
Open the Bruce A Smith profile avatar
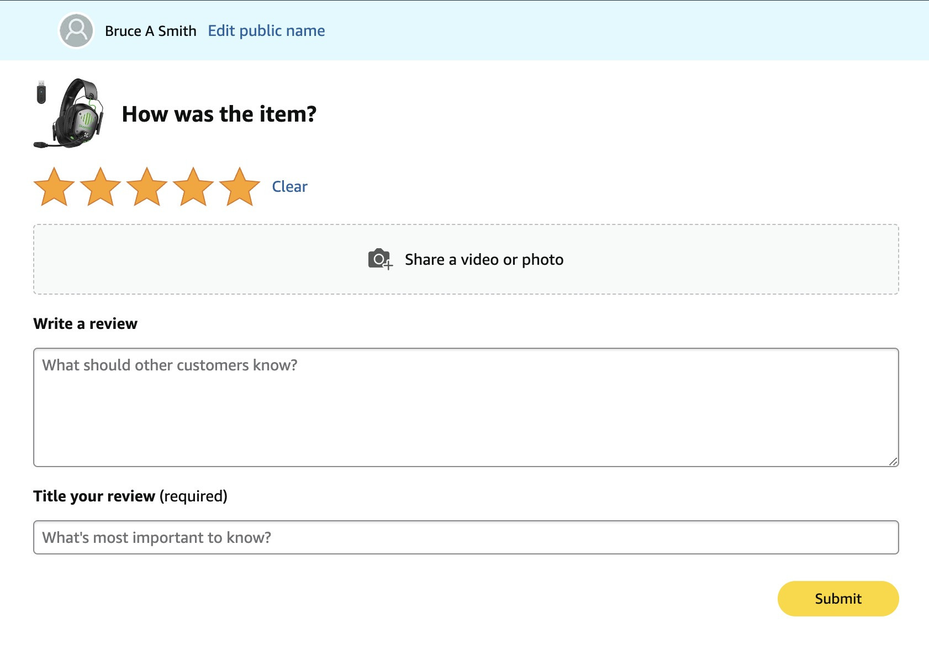(76, 30)
